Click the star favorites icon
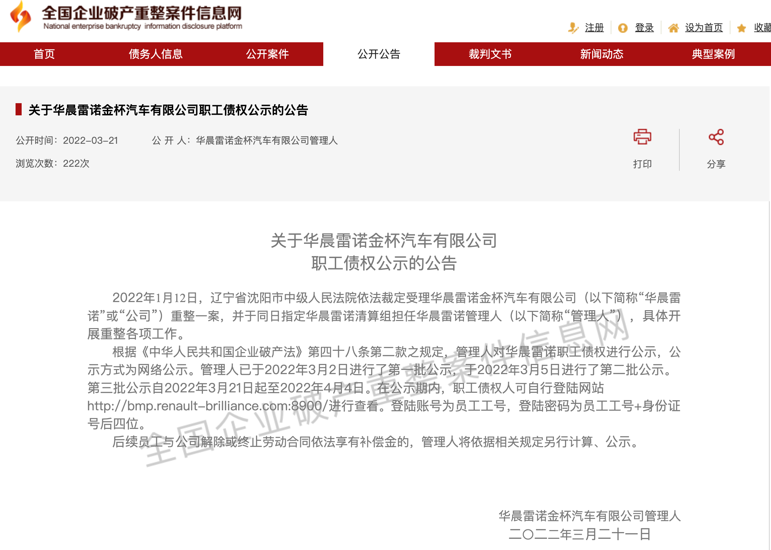This screenshot has width=771, height=550. [742, 28]
